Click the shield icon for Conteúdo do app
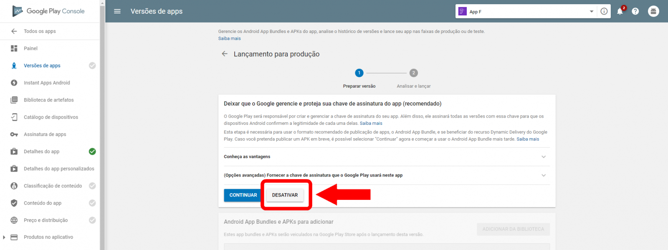The image size is (668, 250). pos(14,203)
